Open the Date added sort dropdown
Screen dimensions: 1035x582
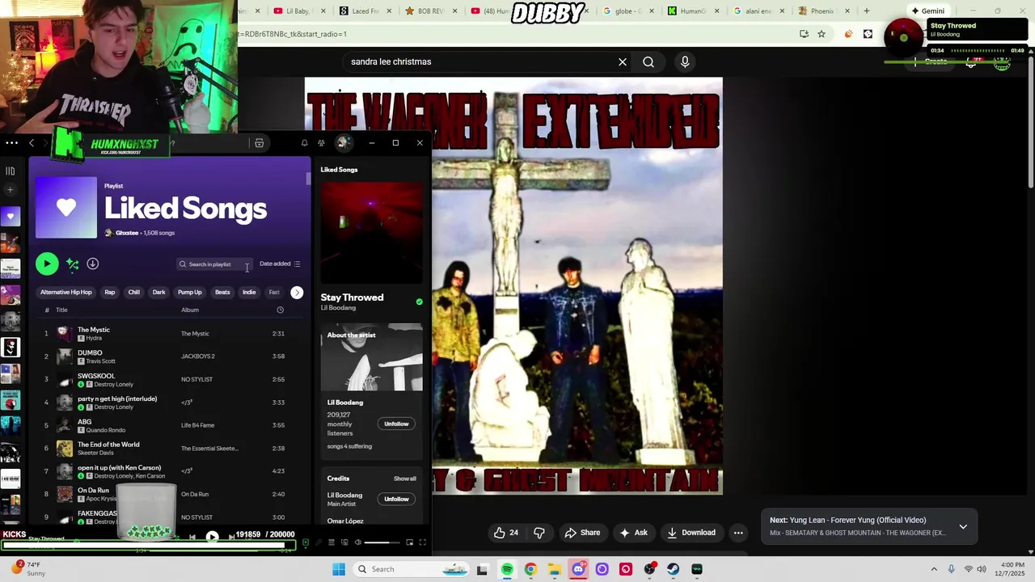click(280, 264)
